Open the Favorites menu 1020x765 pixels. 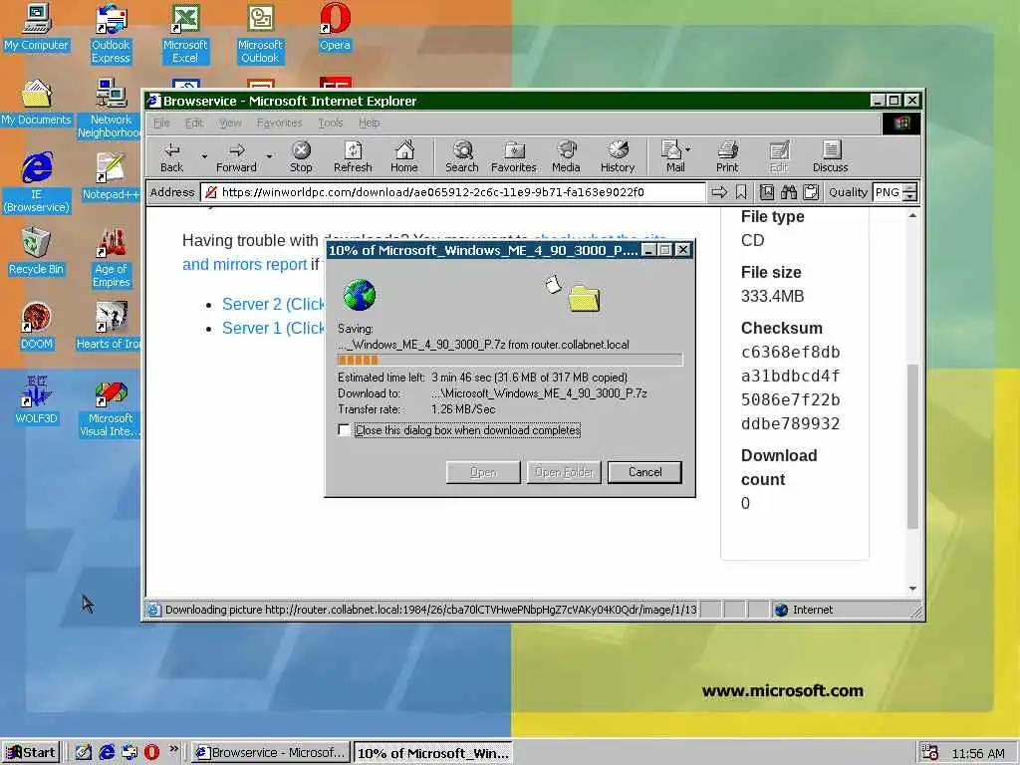click(x=280, y=123)
